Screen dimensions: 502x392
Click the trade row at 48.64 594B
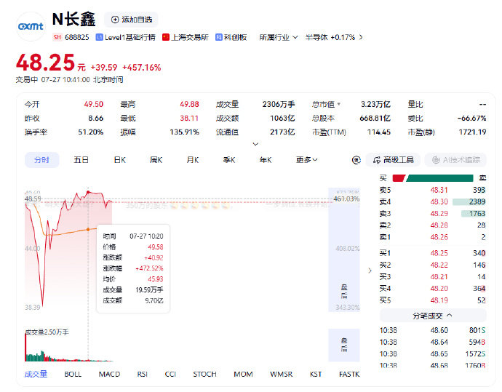433,343
